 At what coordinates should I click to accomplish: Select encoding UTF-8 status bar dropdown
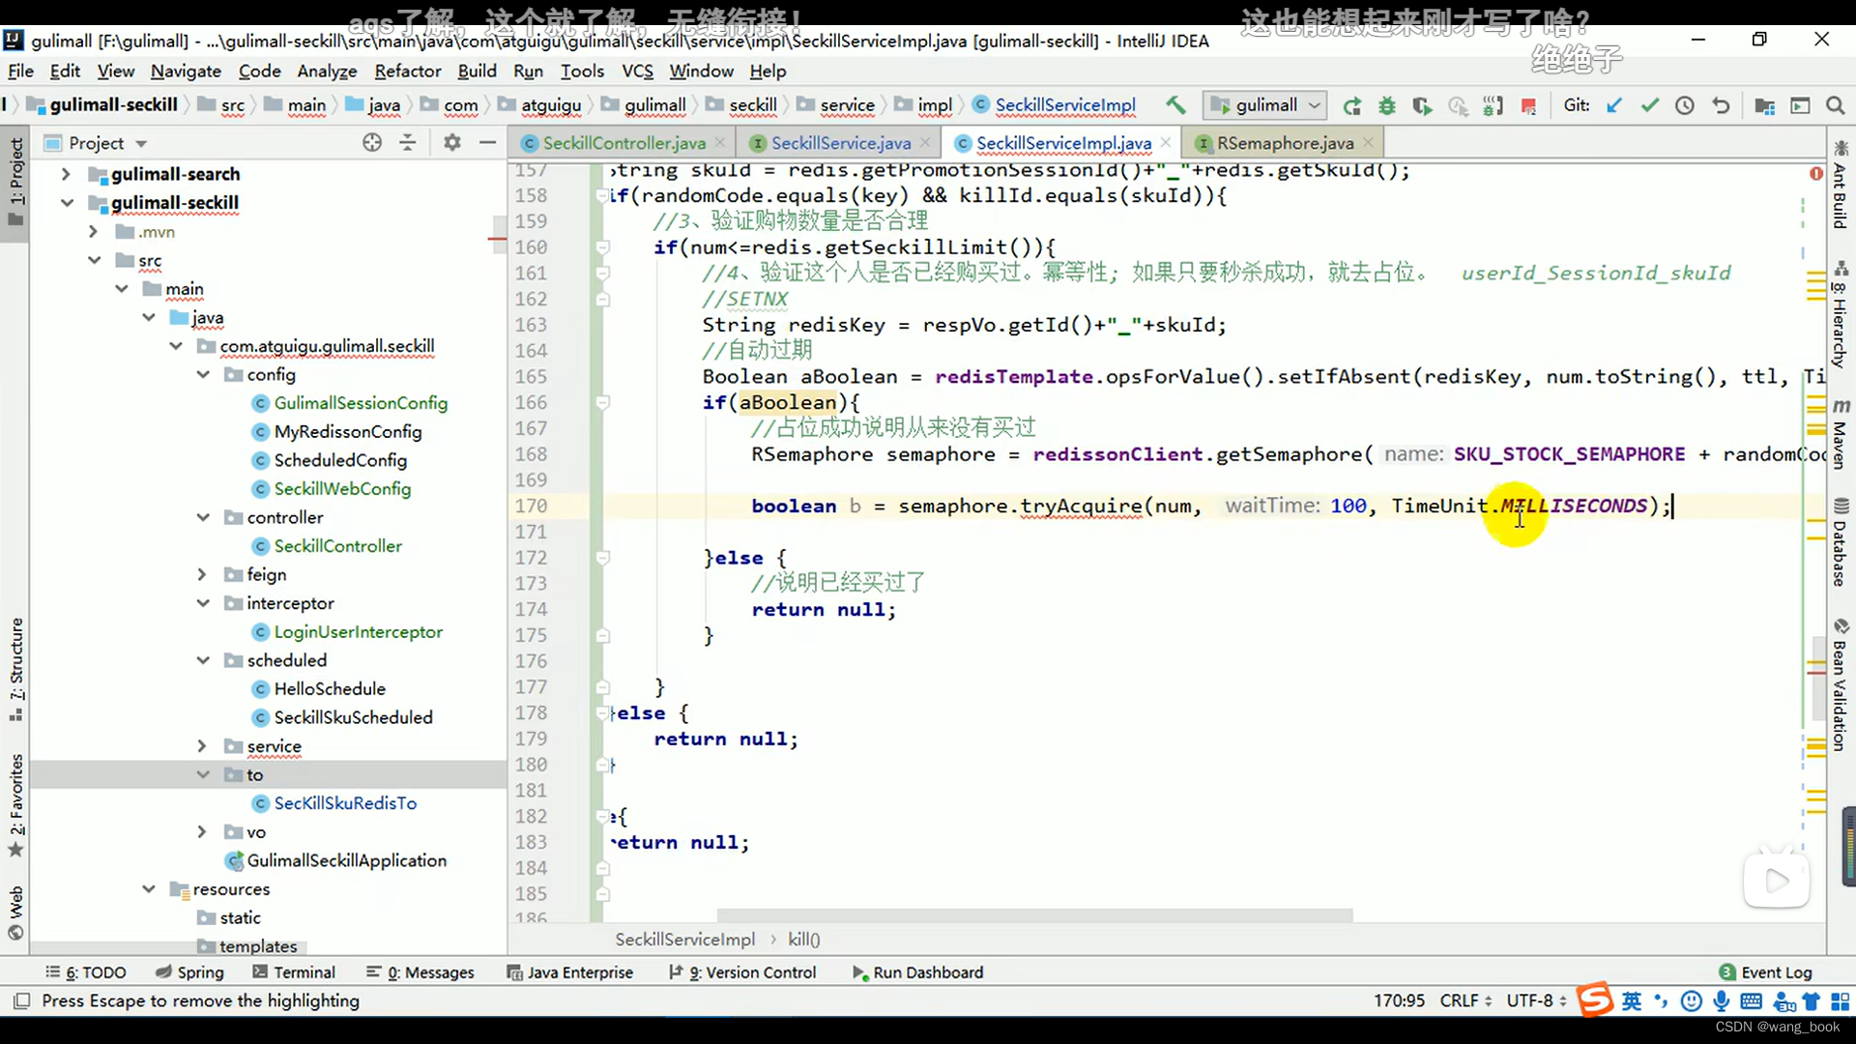[1536, 1000]
